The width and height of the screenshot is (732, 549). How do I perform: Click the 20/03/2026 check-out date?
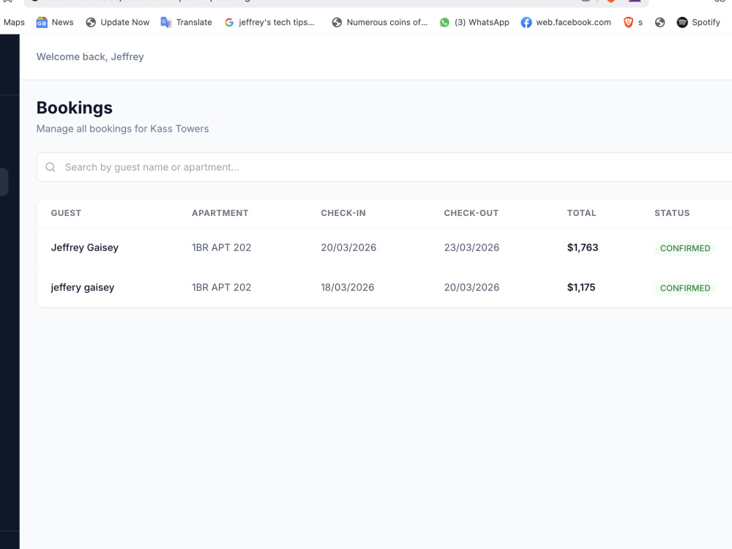pos(471,288)
